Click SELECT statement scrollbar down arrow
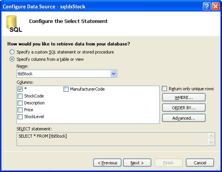The width and height of the screenshot is (222, 172). [x=211, y=142]
